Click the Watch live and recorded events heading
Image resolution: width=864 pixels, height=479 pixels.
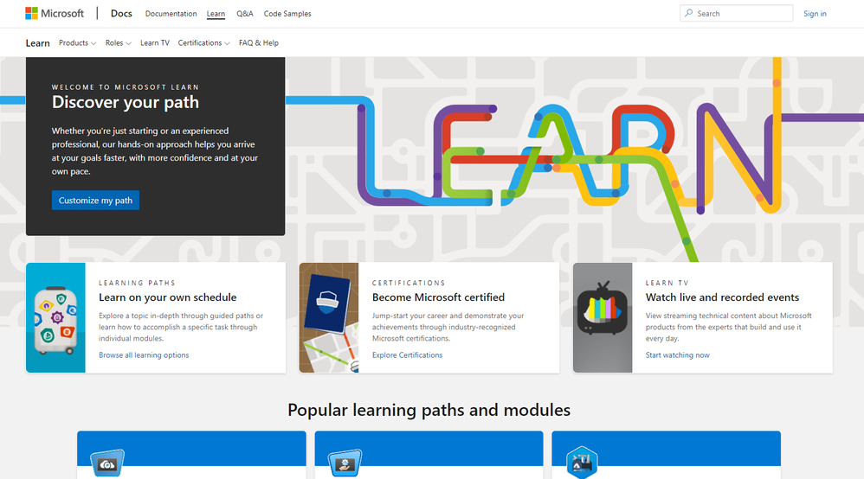pos(722,297)
